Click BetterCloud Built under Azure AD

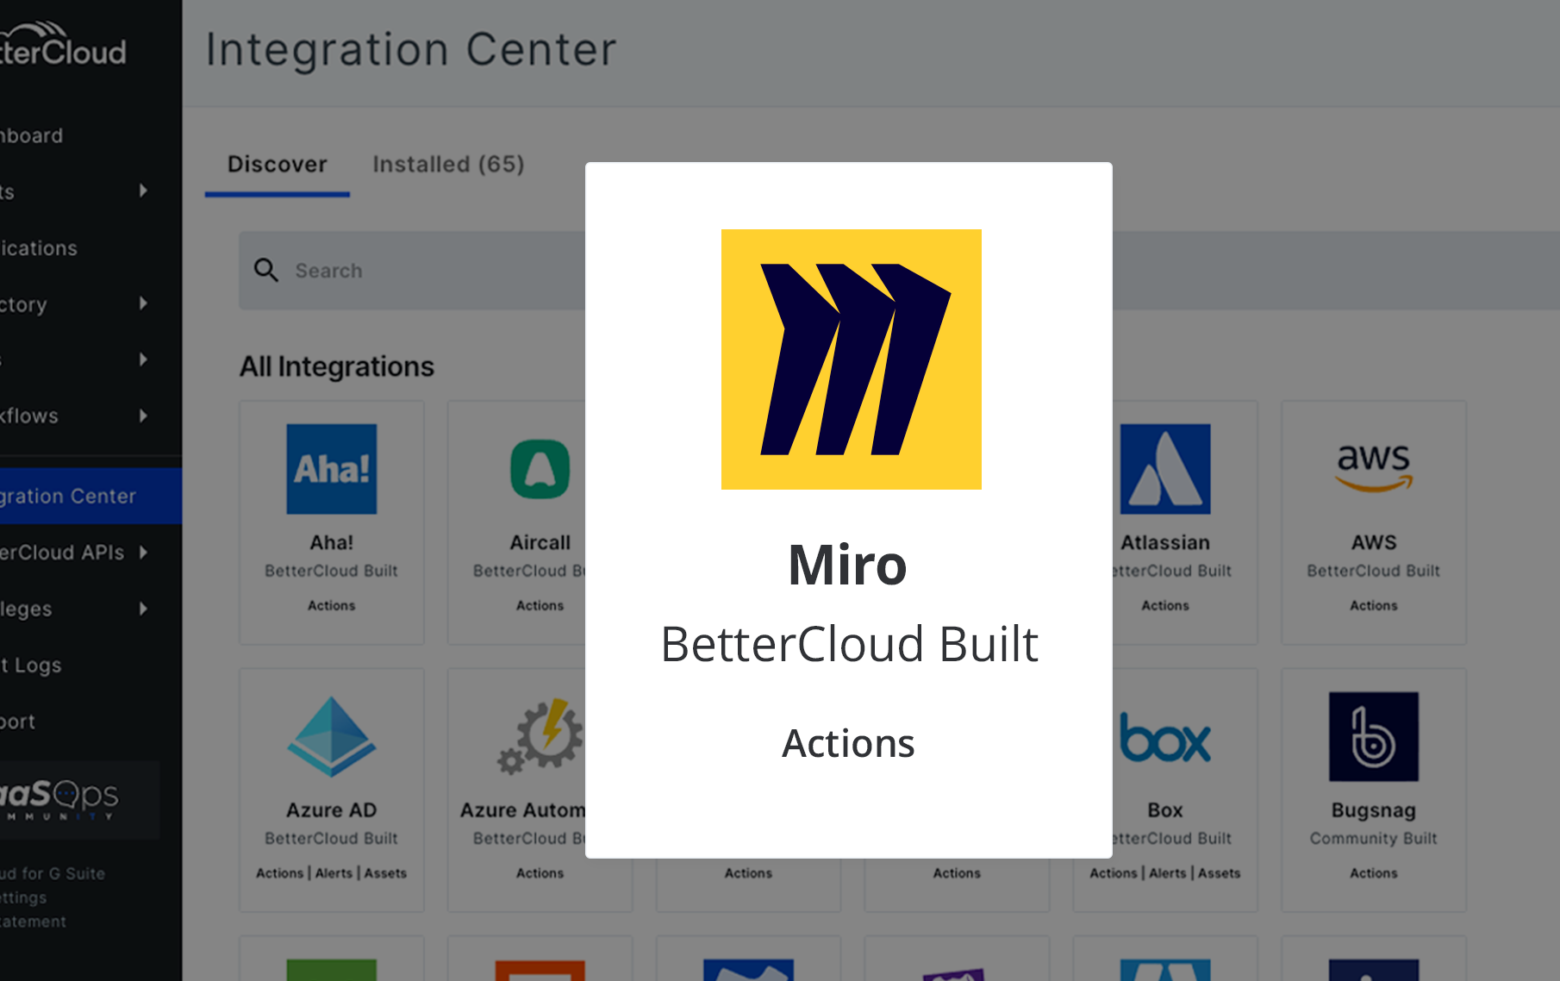tap(332, 838)
